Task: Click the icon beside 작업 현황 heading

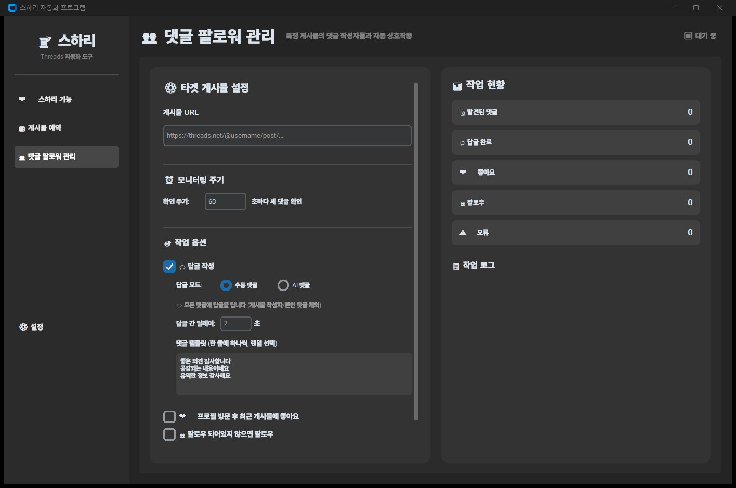Action: (457, 86)
